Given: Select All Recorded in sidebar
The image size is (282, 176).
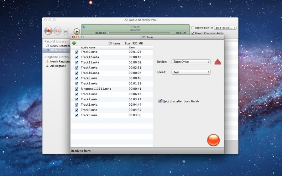Looking at the screenshot, I should pos(58,50).
